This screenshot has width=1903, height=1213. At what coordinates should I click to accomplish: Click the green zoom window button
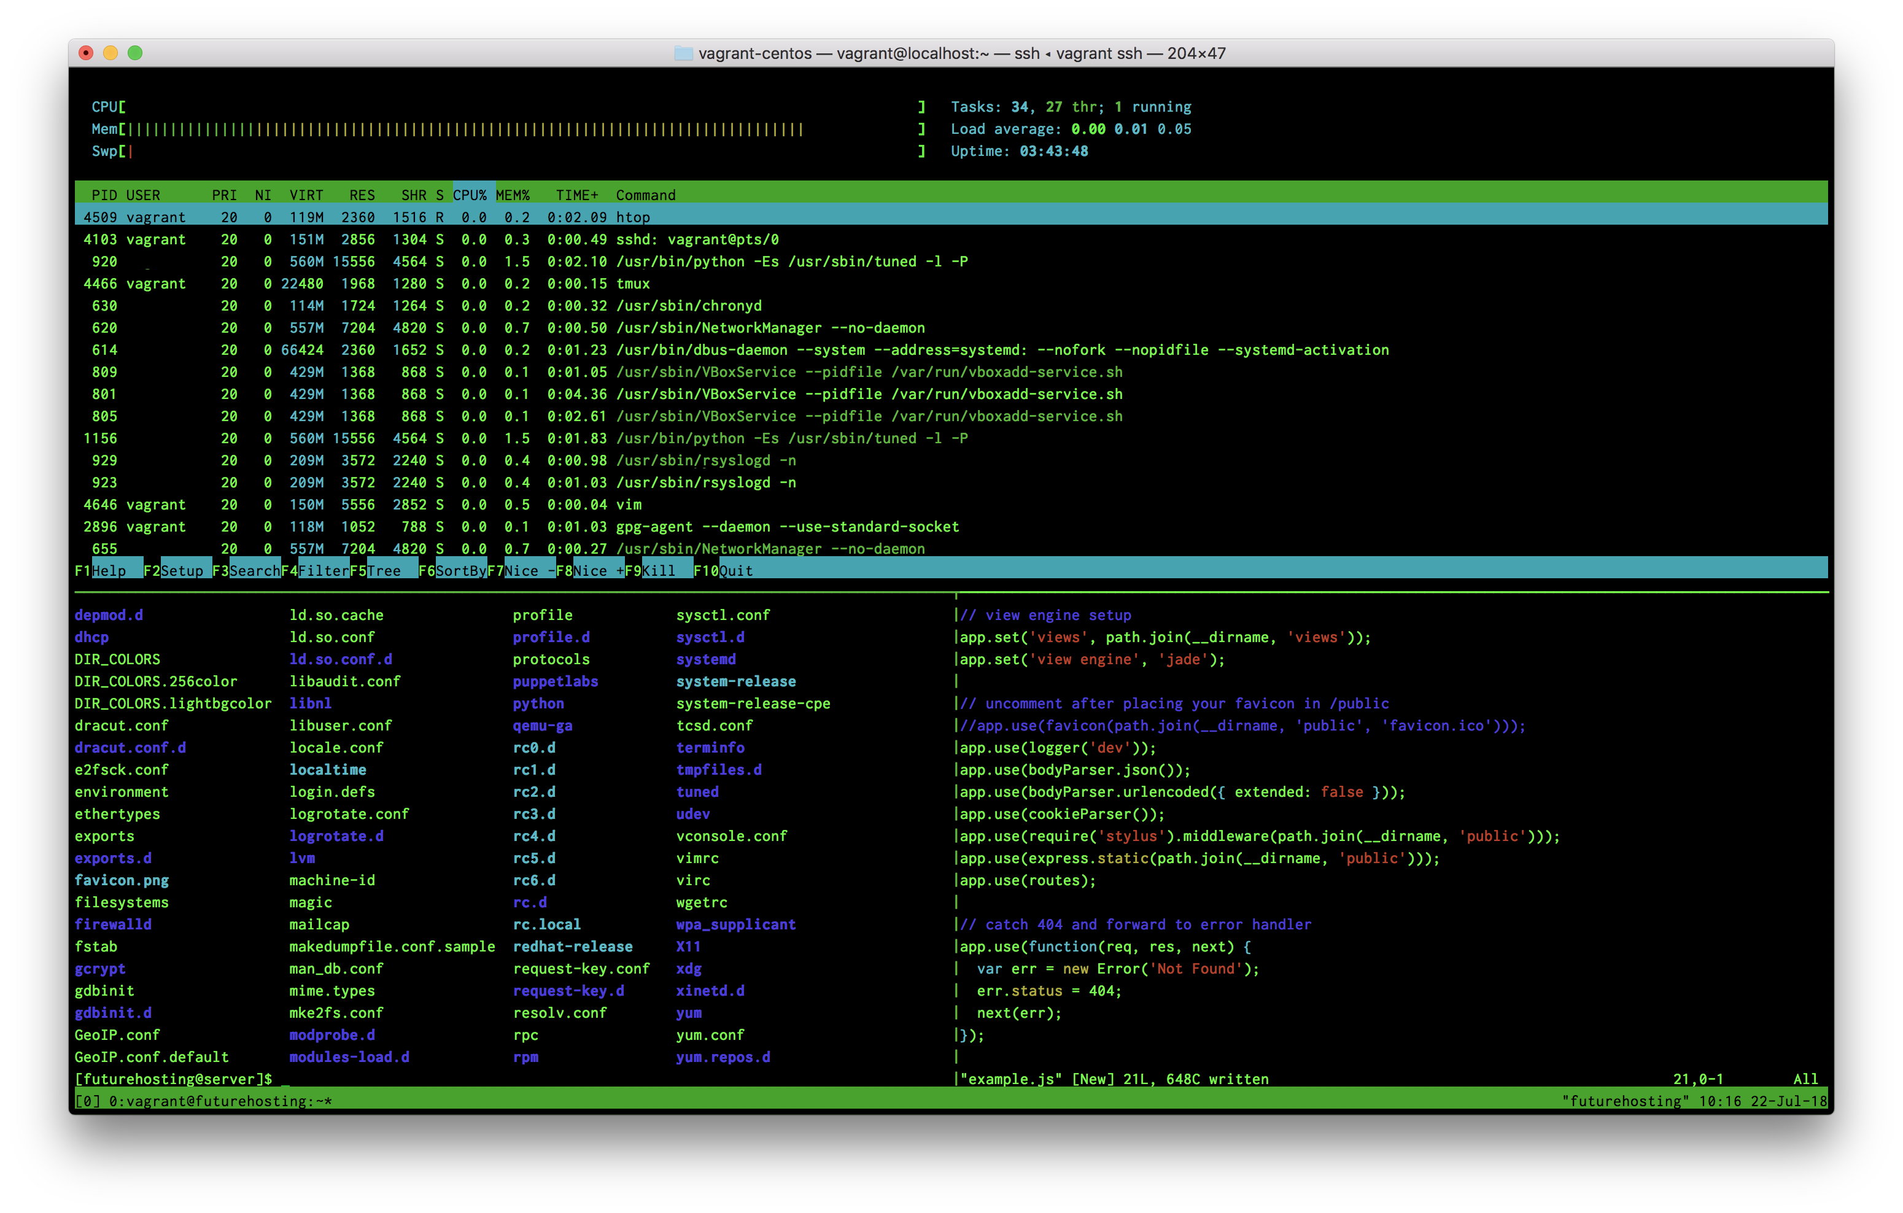(135, 53)
